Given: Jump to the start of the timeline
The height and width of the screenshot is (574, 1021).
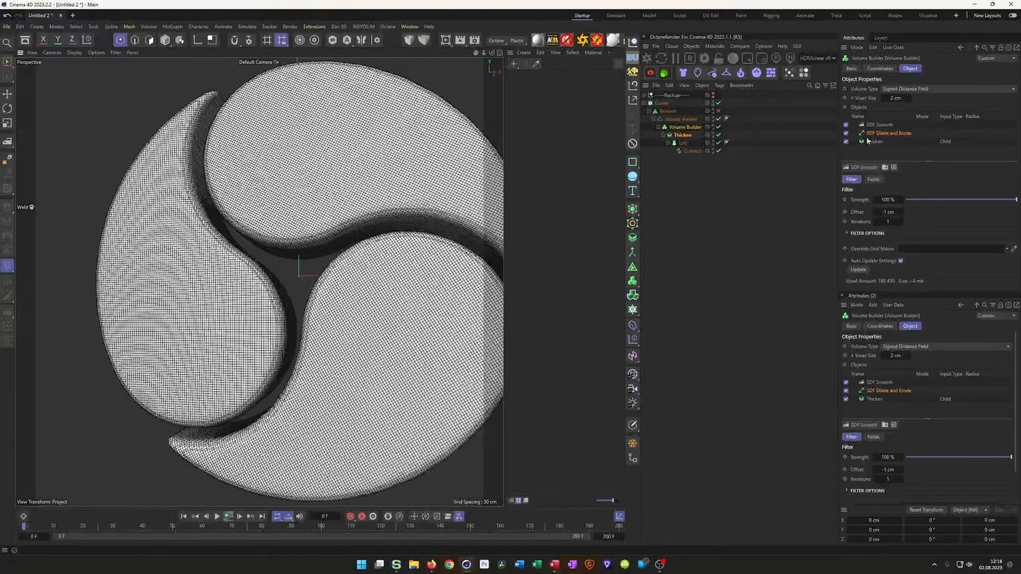Looking at the screenshot, I should [x=183, y=517].
